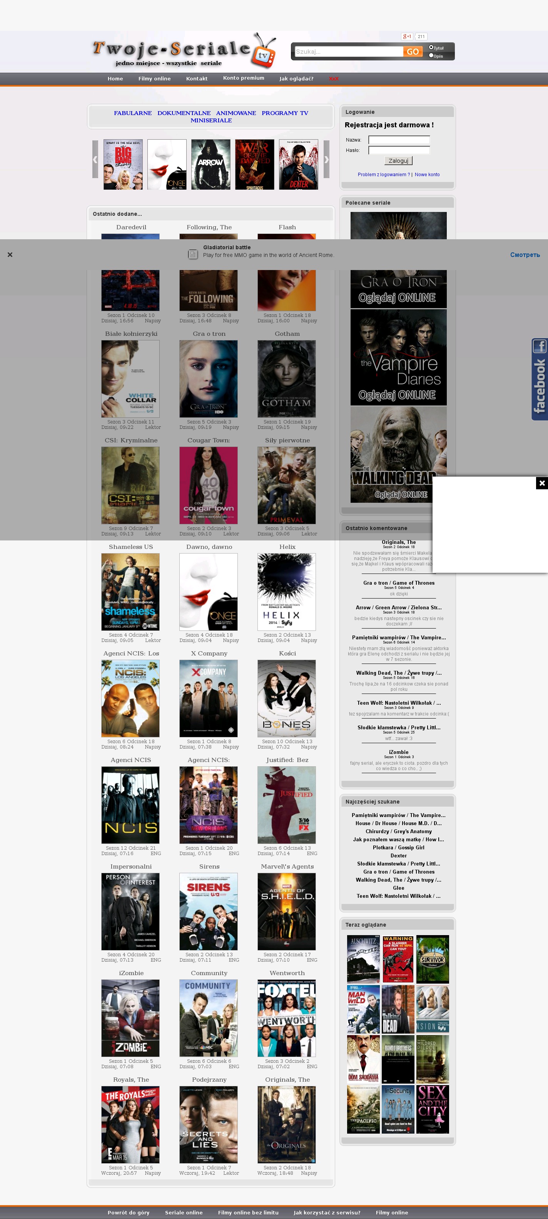Open iZombie episode poster

coord(130,1018)
